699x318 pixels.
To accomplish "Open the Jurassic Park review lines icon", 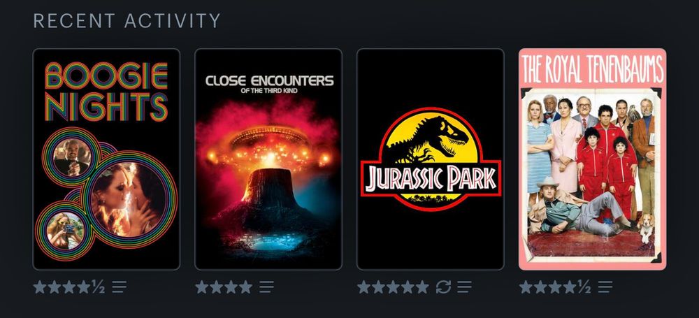I will coord(464,287).
